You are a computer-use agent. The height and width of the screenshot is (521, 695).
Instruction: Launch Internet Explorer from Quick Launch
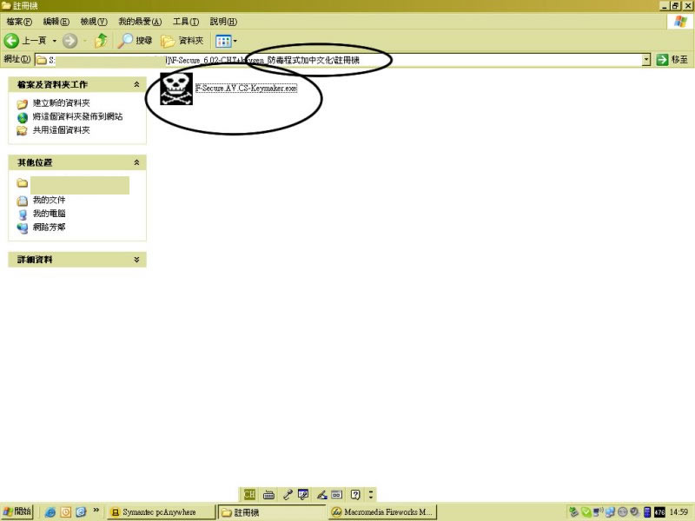(50, 512)
